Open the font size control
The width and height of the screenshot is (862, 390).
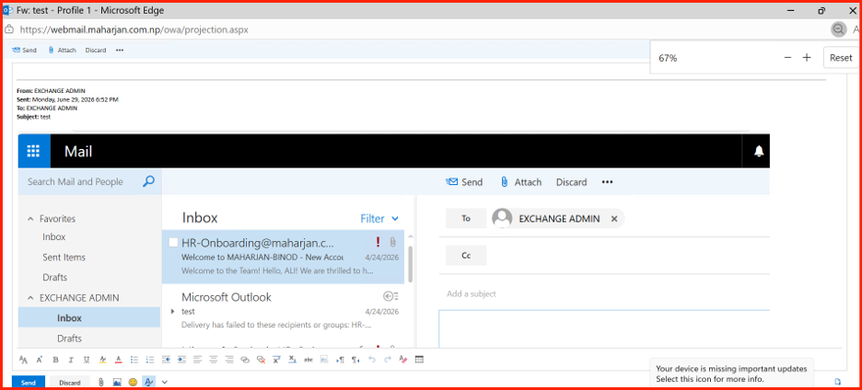pos(39,360)
